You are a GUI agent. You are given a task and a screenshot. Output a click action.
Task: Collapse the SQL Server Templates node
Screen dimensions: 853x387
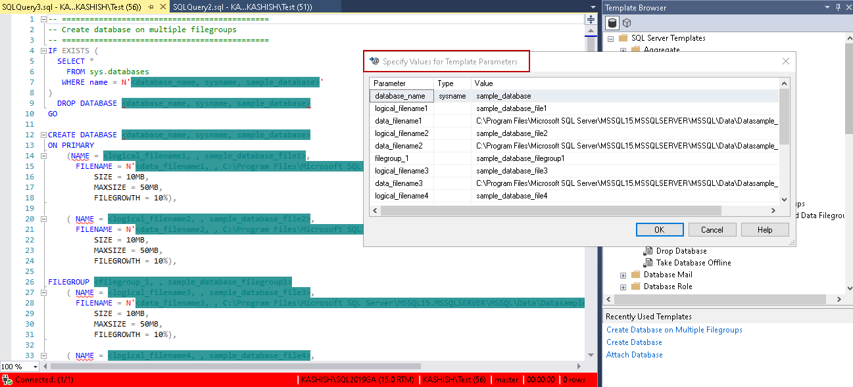[x=611, y=38]
